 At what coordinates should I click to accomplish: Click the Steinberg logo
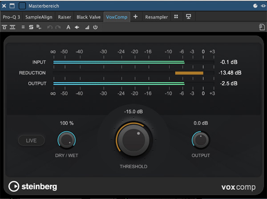pos(32,187)
